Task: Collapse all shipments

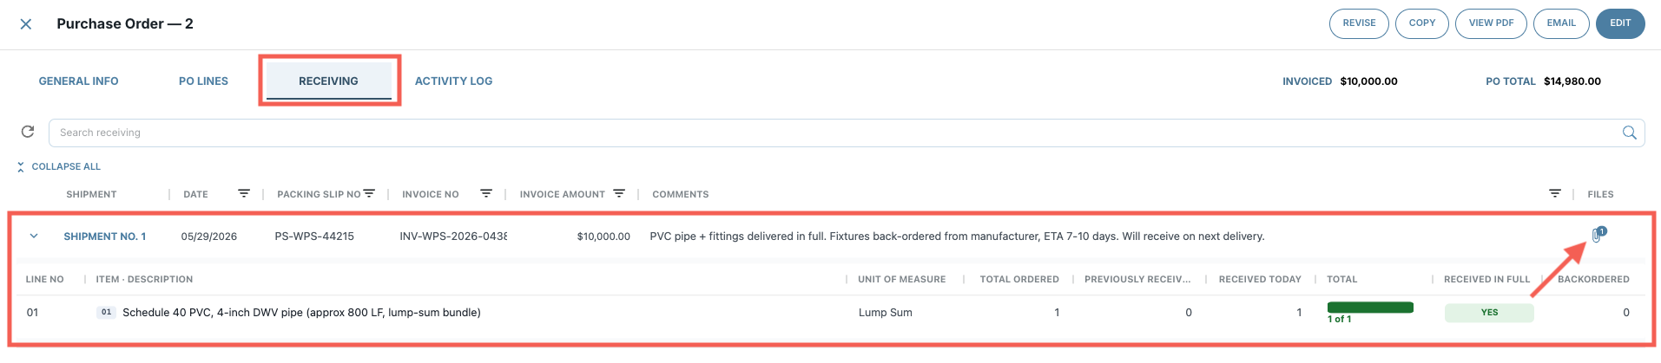Action: pyautogui.click(x=59, y=166)
